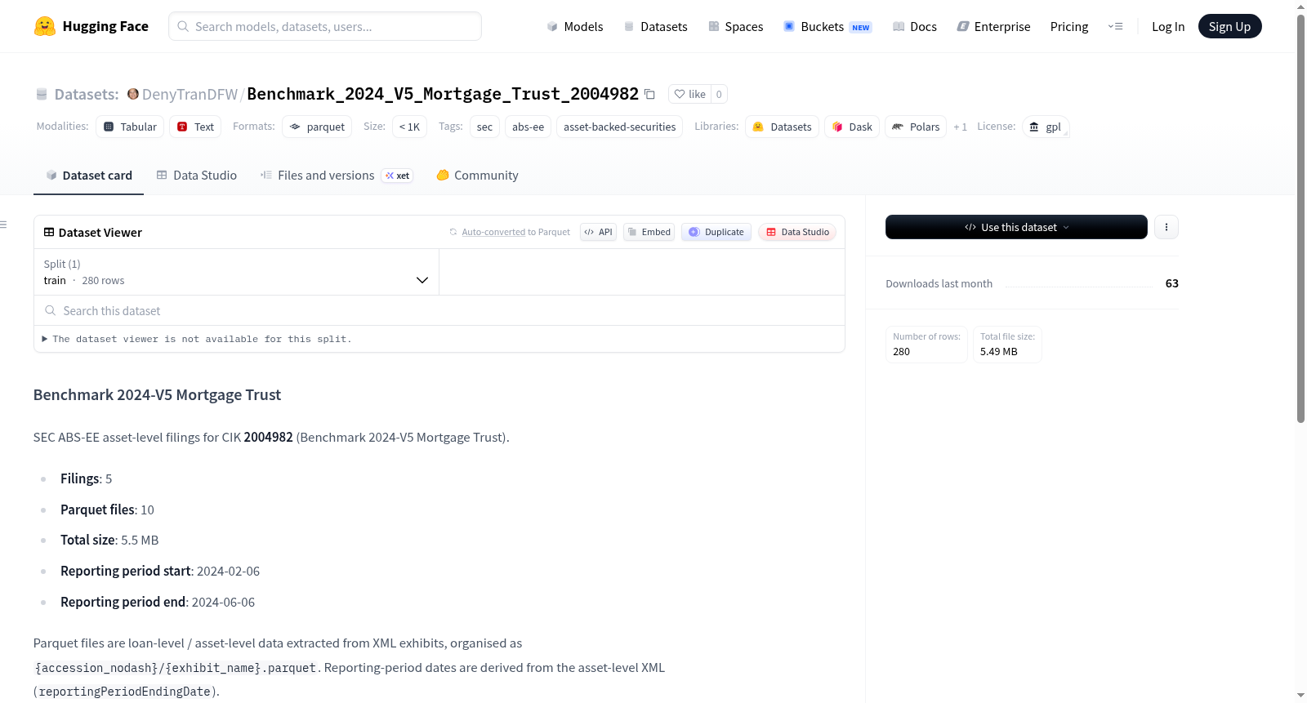
Task: Click the Embed button
Action: click(649, 232)
